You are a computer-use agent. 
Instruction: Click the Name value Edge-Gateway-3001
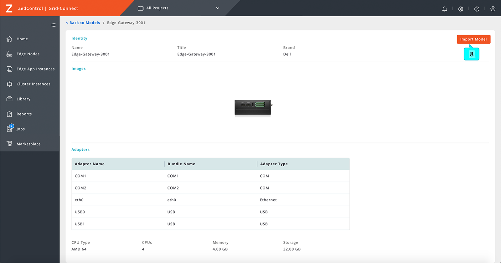(x=90, y=54)
